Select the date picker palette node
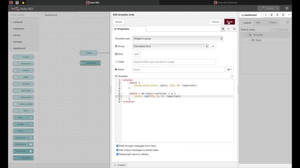300x168 pixels. pos(23,98)
